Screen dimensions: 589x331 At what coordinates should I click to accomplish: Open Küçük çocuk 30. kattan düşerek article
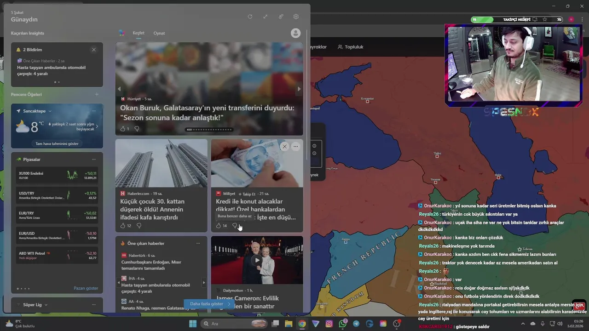click(152, 209)
